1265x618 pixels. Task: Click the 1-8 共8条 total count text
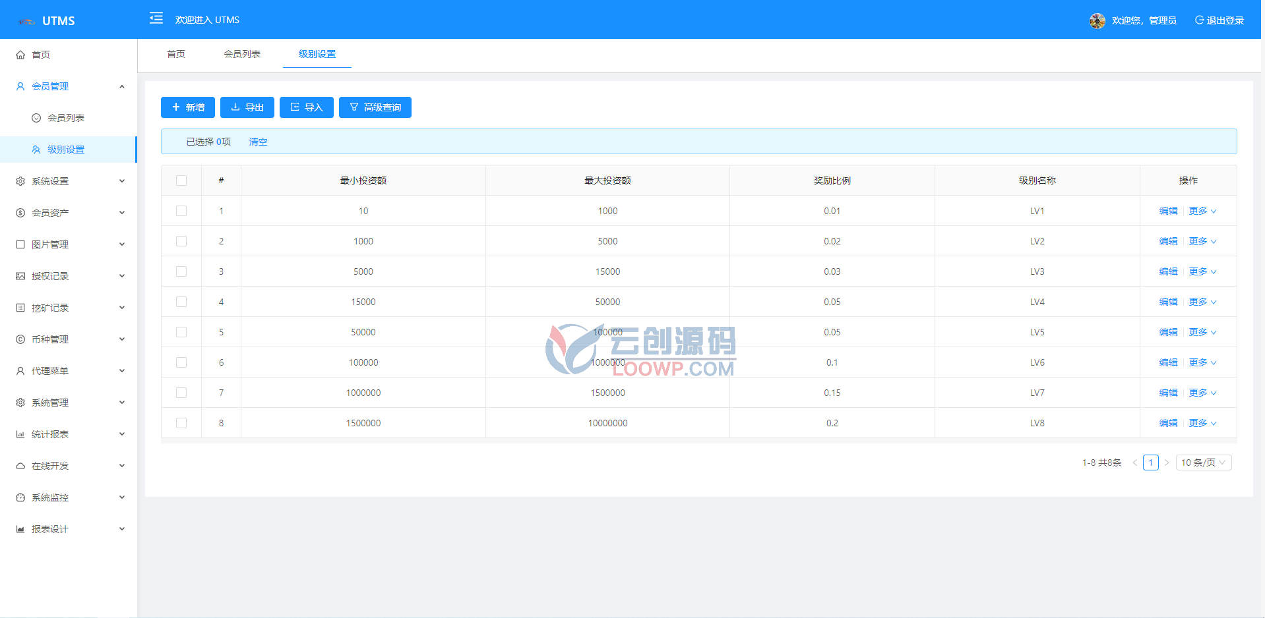coord(1101,463)
